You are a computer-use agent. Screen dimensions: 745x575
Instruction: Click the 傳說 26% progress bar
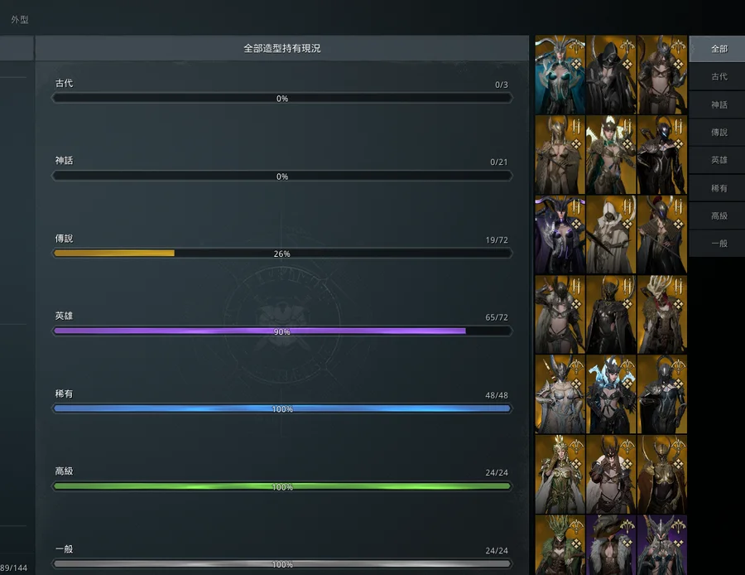pyautogui.click(x=282, y=254)
